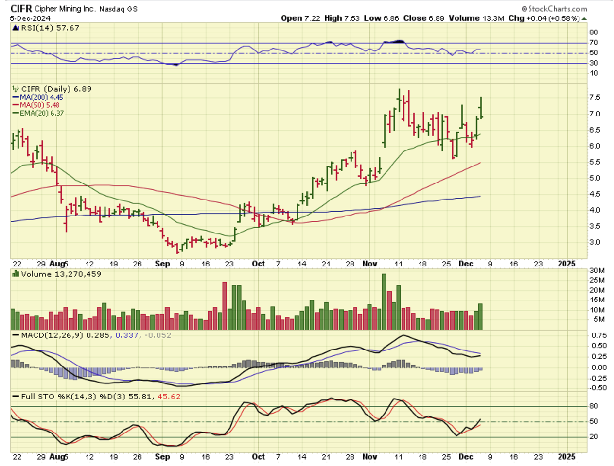This screenshot has width=614, height=466.
Task: Click the 70 level on RSI axis
Action: (594, 42)
